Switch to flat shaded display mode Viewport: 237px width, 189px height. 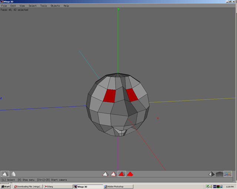5,174
